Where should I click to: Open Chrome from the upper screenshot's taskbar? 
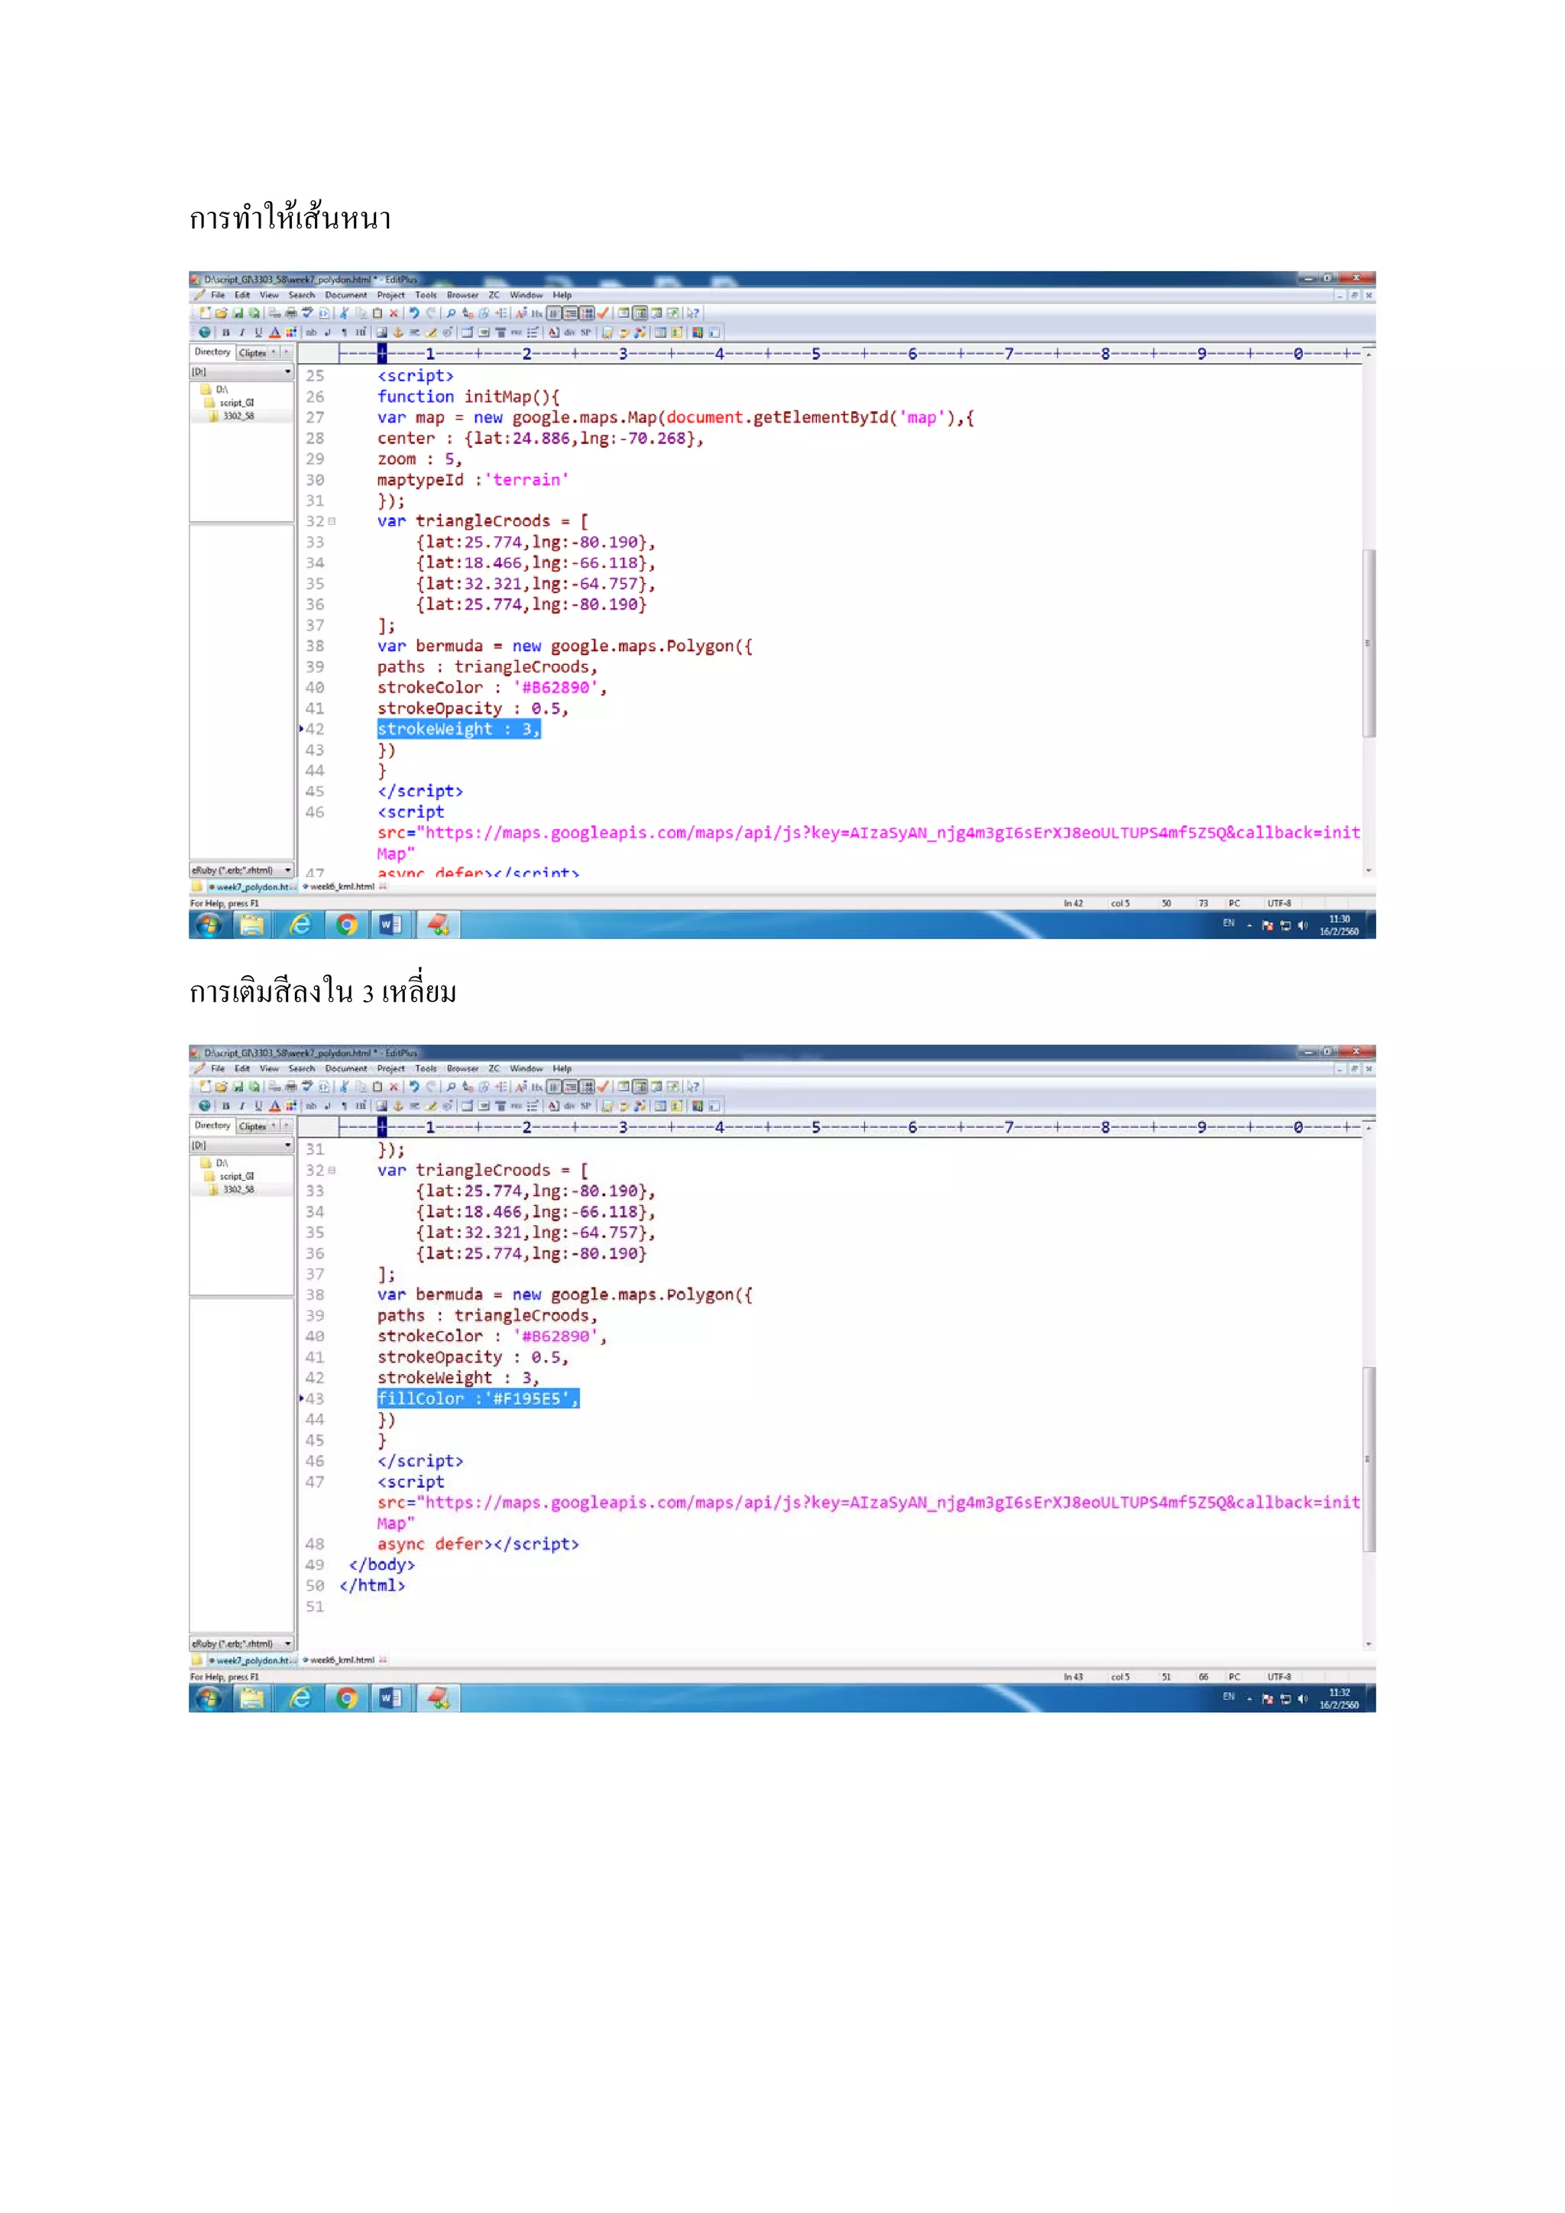tap(347, 925)
